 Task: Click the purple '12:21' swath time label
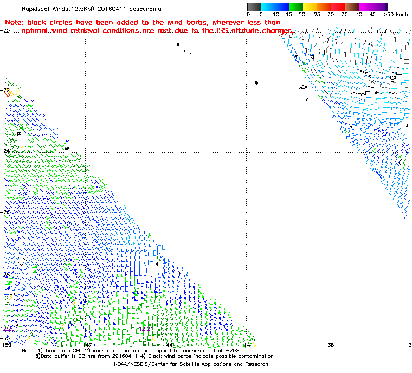point(146,329)
